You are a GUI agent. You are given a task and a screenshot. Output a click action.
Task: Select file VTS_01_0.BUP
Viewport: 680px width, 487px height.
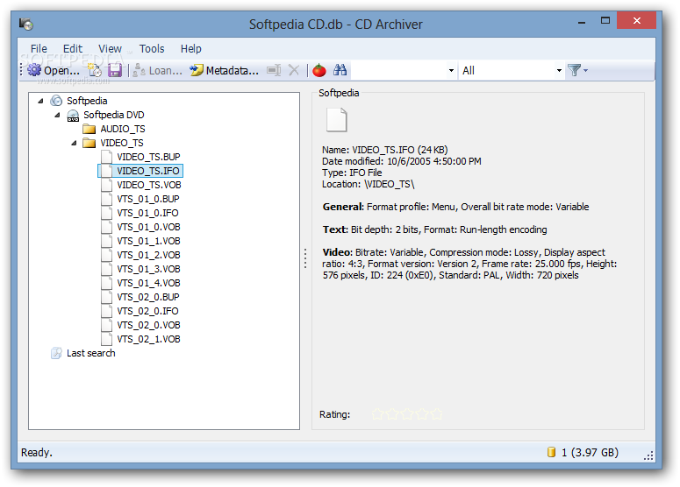click(148, 199)
